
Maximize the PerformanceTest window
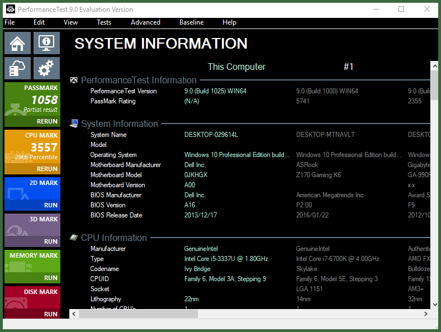pyautogui.click(x=401, y=9)
